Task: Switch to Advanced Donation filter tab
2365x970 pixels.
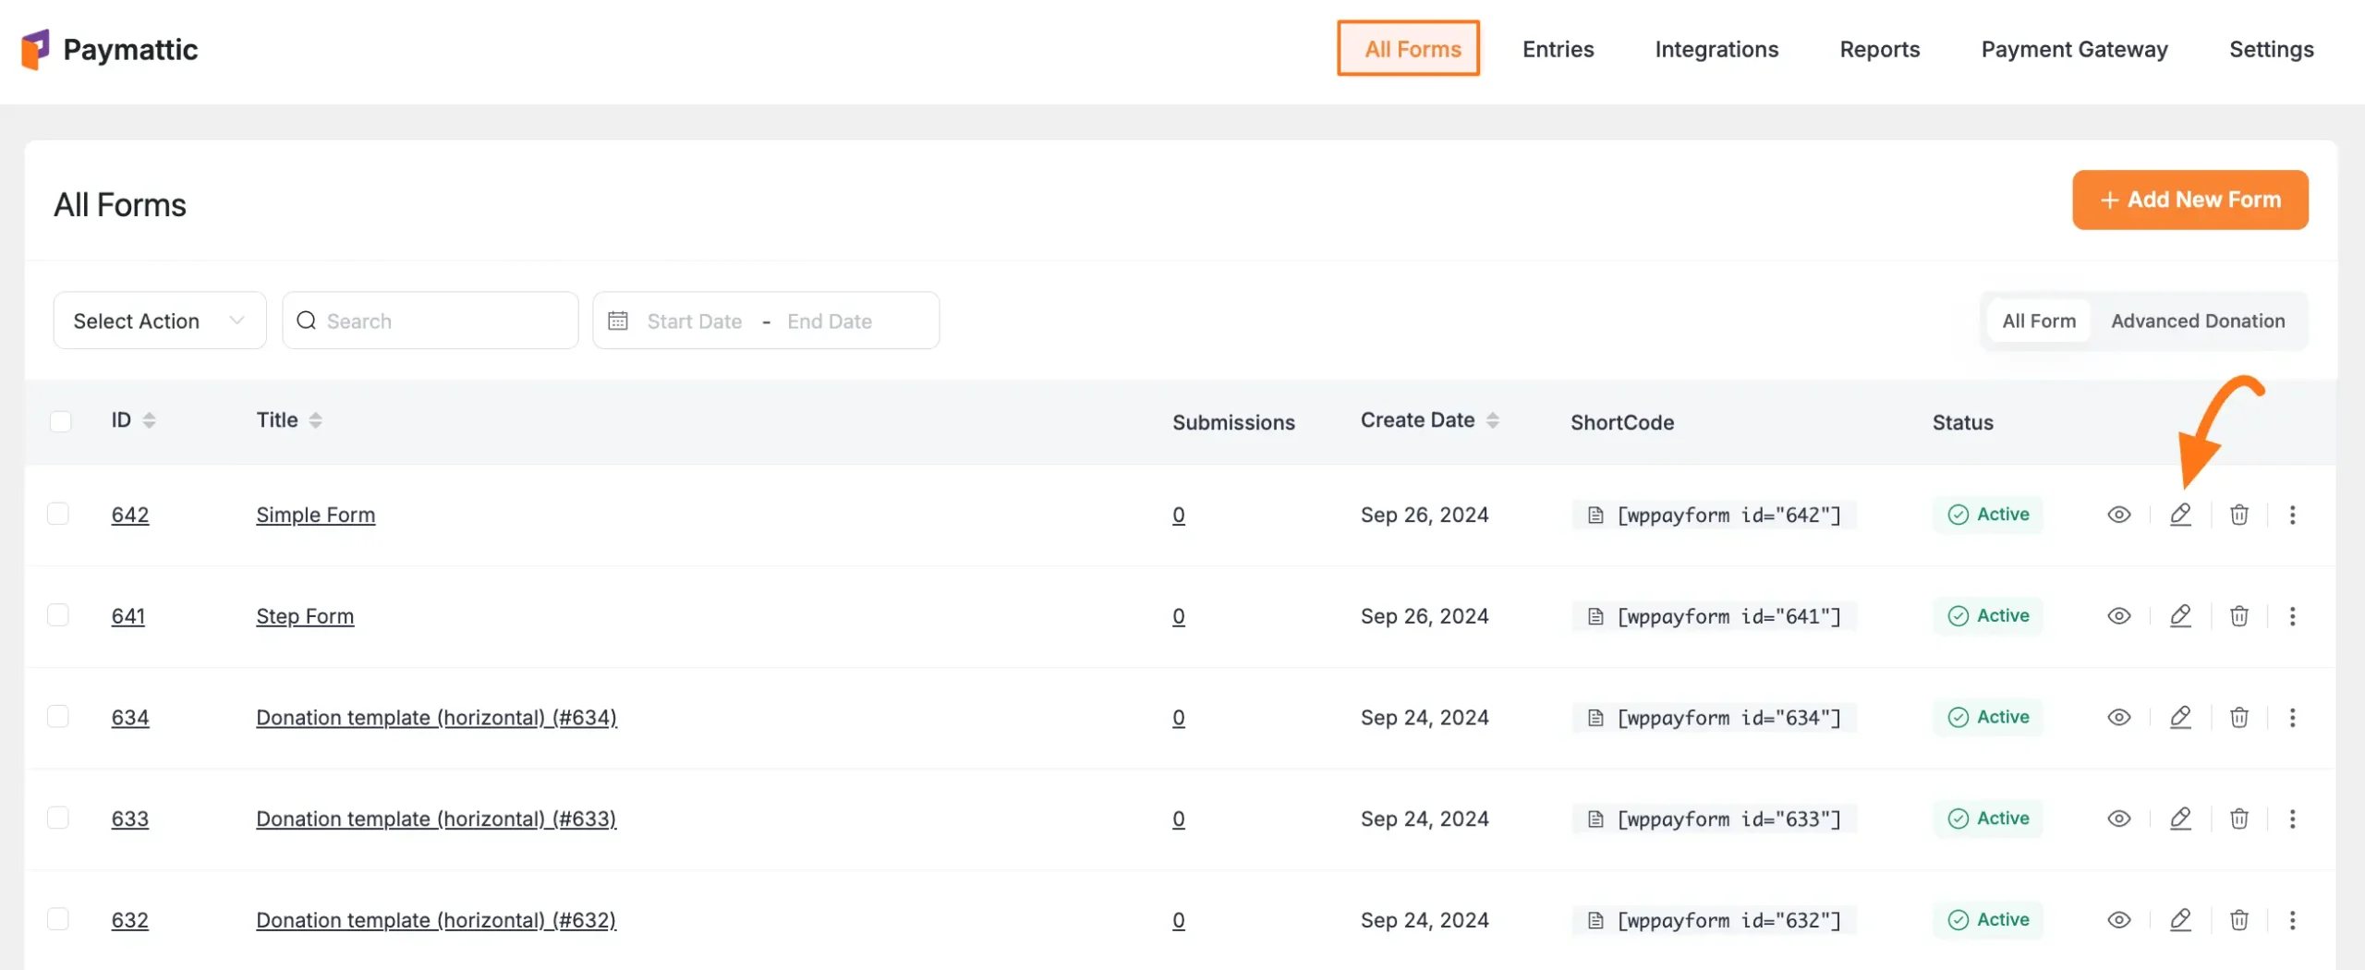Action: pos(2197,321)
